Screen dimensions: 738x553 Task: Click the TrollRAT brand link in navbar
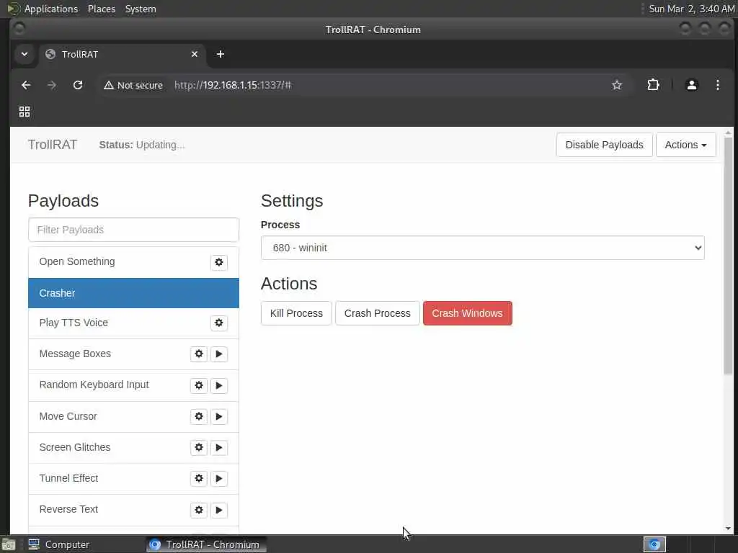52,145
